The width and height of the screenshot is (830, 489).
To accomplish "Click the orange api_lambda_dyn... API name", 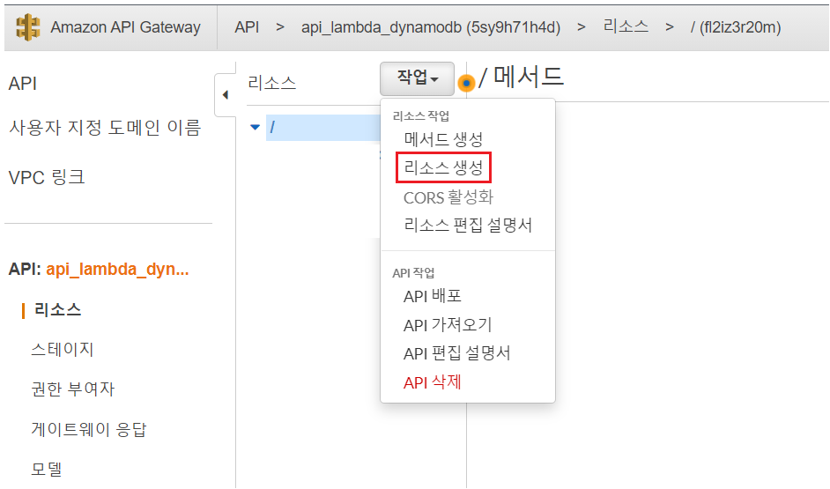I will coord(117,270).
